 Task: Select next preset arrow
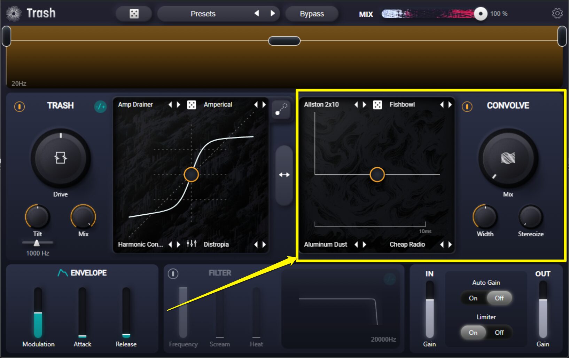[273, 13]
